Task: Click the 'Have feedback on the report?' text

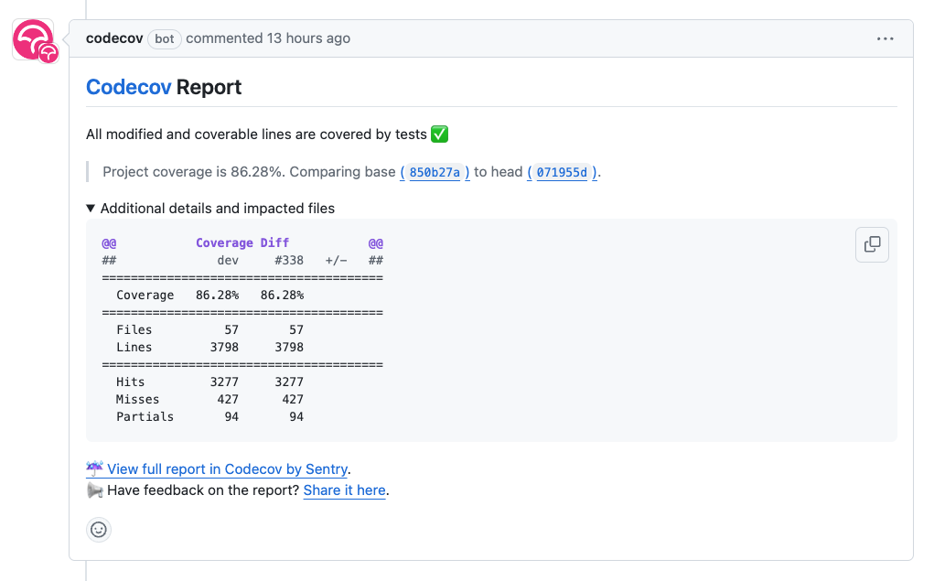Action: point(203,490)
